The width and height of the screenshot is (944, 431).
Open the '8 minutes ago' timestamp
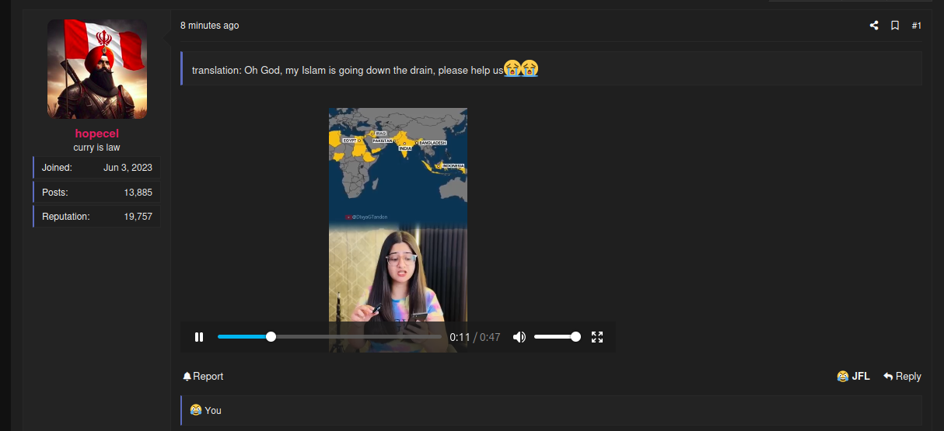pos(209,26)
